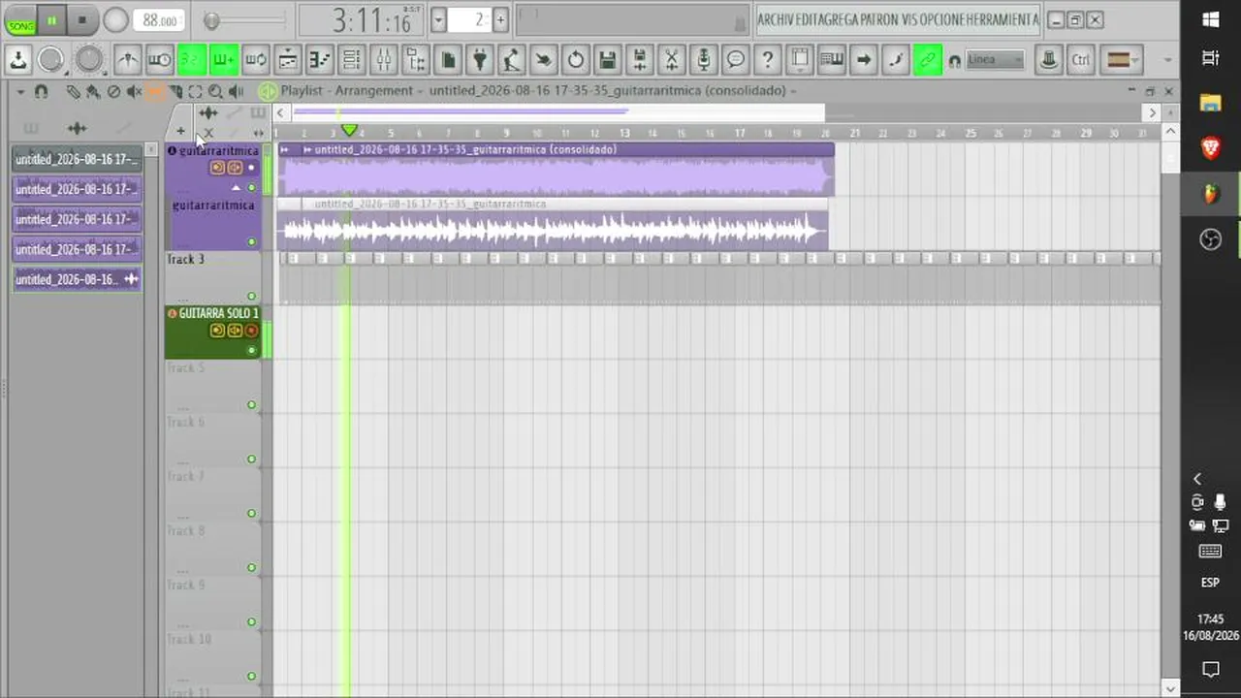The image size is (1241, 698).
Task: Toggle the green countdown before recording button
Action: pos(192,60)
